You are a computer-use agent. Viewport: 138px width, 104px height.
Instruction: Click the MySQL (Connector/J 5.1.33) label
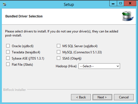point(82,52)
